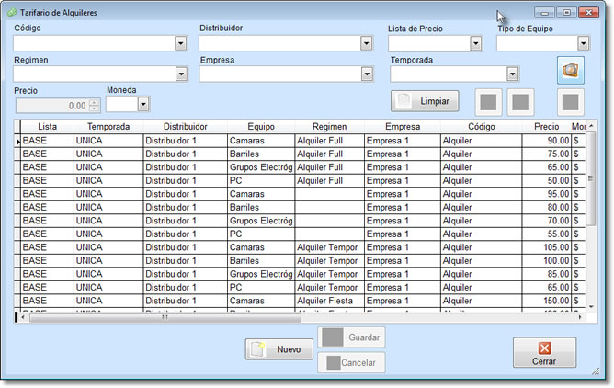The width and height of the screenshot is (614, 388).
Task: Click the Temporada column header in the grid
Action: [x=108, y=126]
